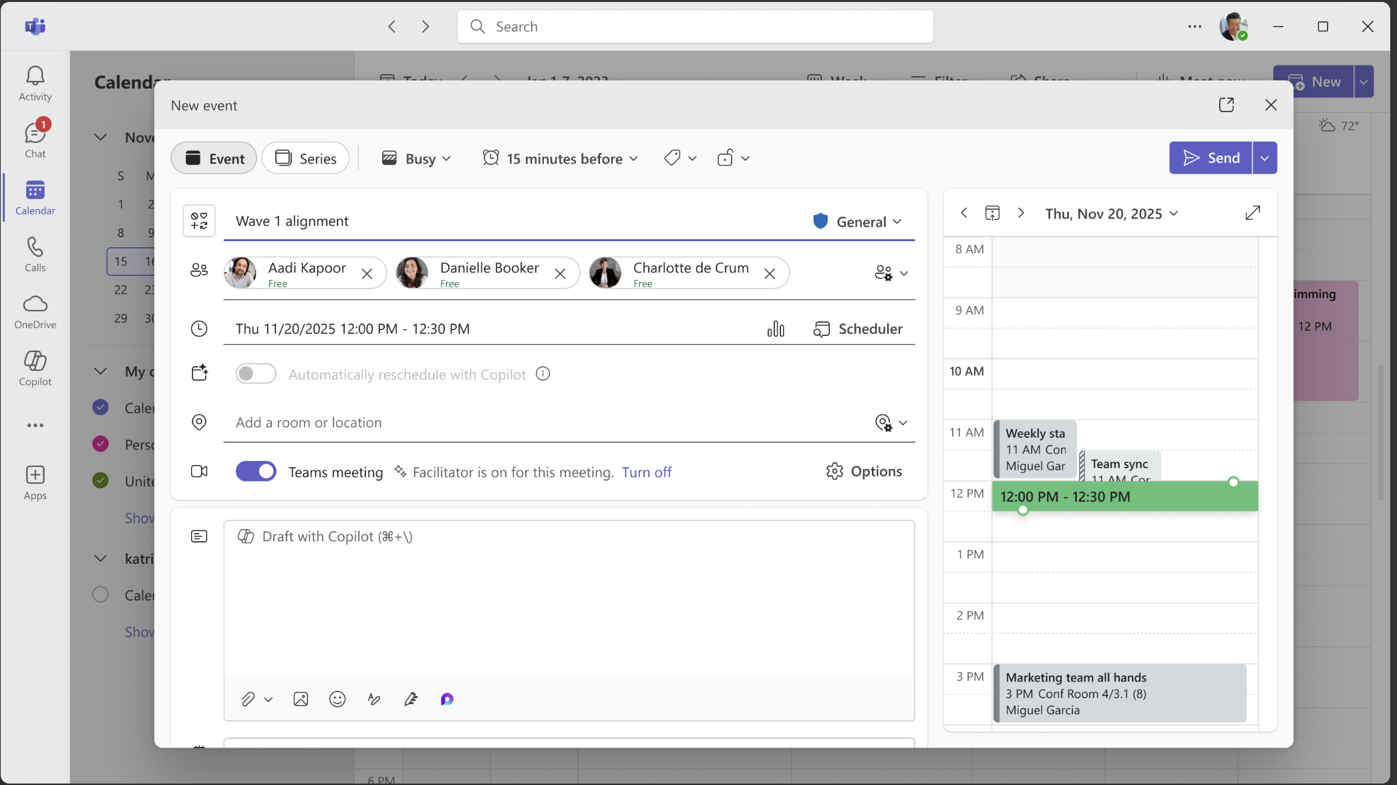1397x785 pixels.
Task: Select the Event tab
Action: point(214,158)
